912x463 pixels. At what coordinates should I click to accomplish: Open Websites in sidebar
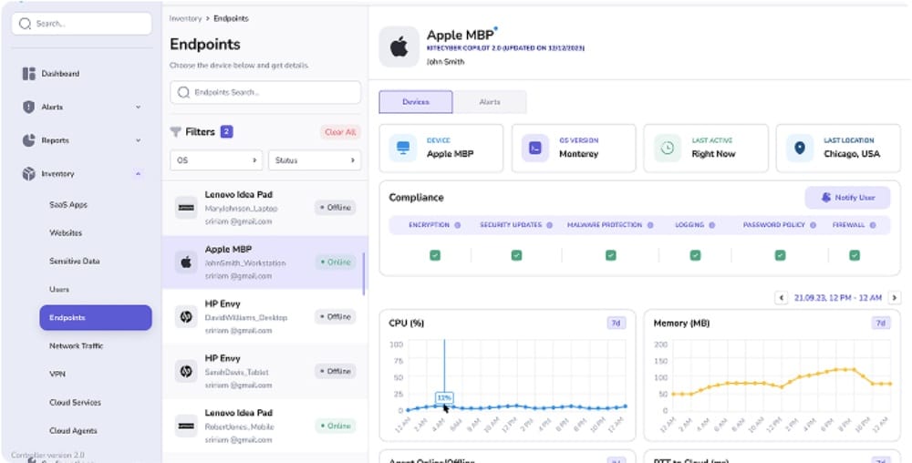point(66,233)
